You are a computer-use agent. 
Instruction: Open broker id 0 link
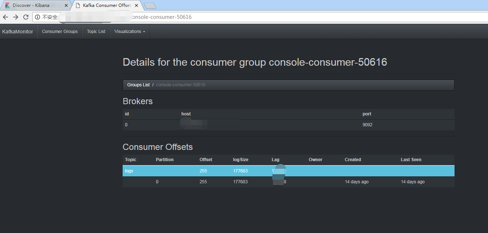tap(126, 125)
